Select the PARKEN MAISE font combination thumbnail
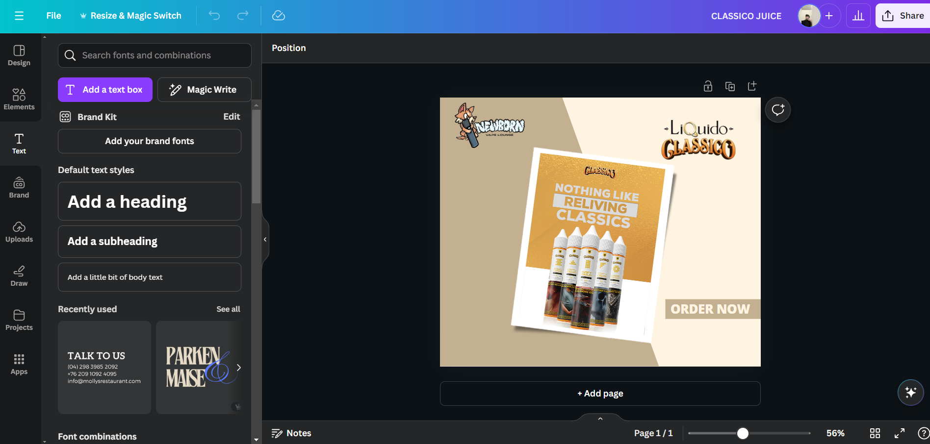The image size is (930, 444). [x=199, y=368]
